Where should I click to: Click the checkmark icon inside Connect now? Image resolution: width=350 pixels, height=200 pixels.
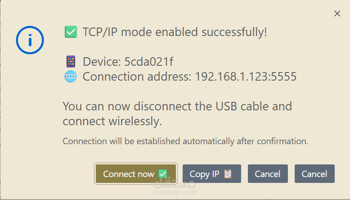(163, 174)
